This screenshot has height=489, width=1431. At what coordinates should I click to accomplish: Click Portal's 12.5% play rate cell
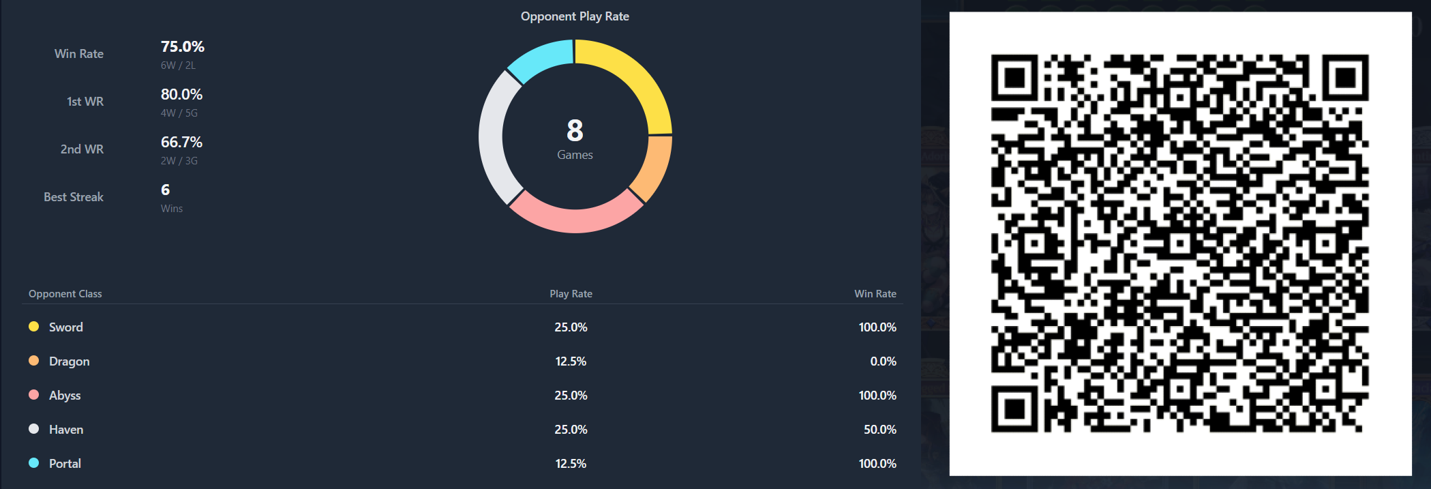click(x=571, y=464)
